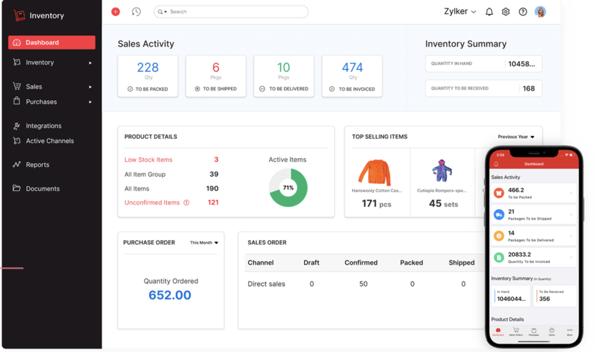Image resolution: width=595 pixels, height=352 pixels.
Task: Open the notifications bell icon
Action: click(489, 12)
